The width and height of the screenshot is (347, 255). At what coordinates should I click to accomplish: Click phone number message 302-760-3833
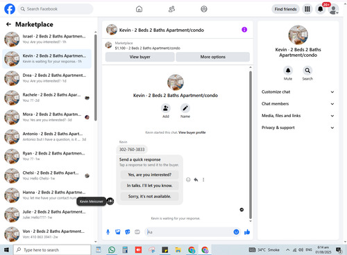pyautogui.click(x=132, y=150)
